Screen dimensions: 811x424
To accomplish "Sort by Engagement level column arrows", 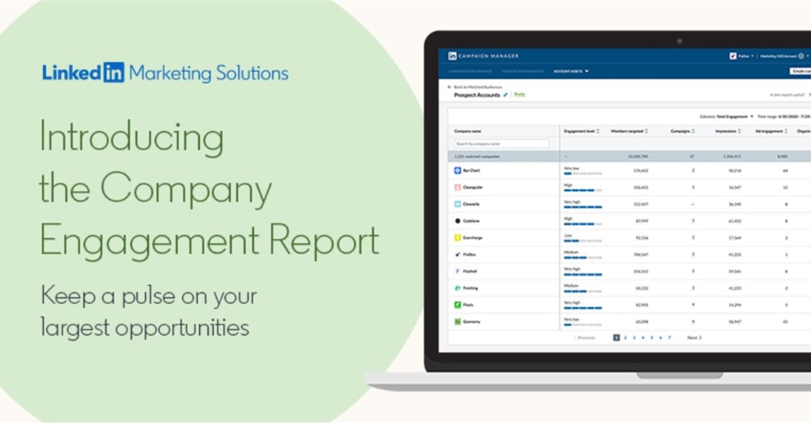I will click(x=597, y=131).
